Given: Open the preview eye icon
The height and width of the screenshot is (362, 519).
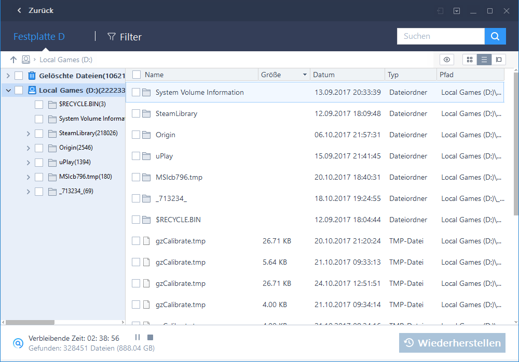Looking at the screenshot, I should point(447,60).
